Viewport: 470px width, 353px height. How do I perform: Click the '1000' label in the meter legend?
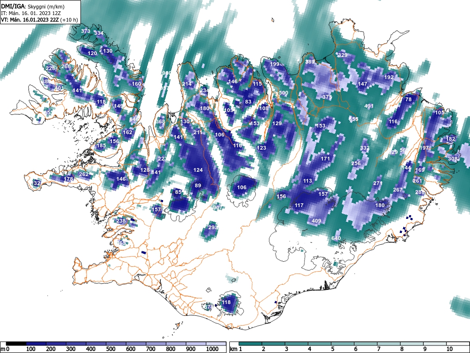(x=212, y=349)
